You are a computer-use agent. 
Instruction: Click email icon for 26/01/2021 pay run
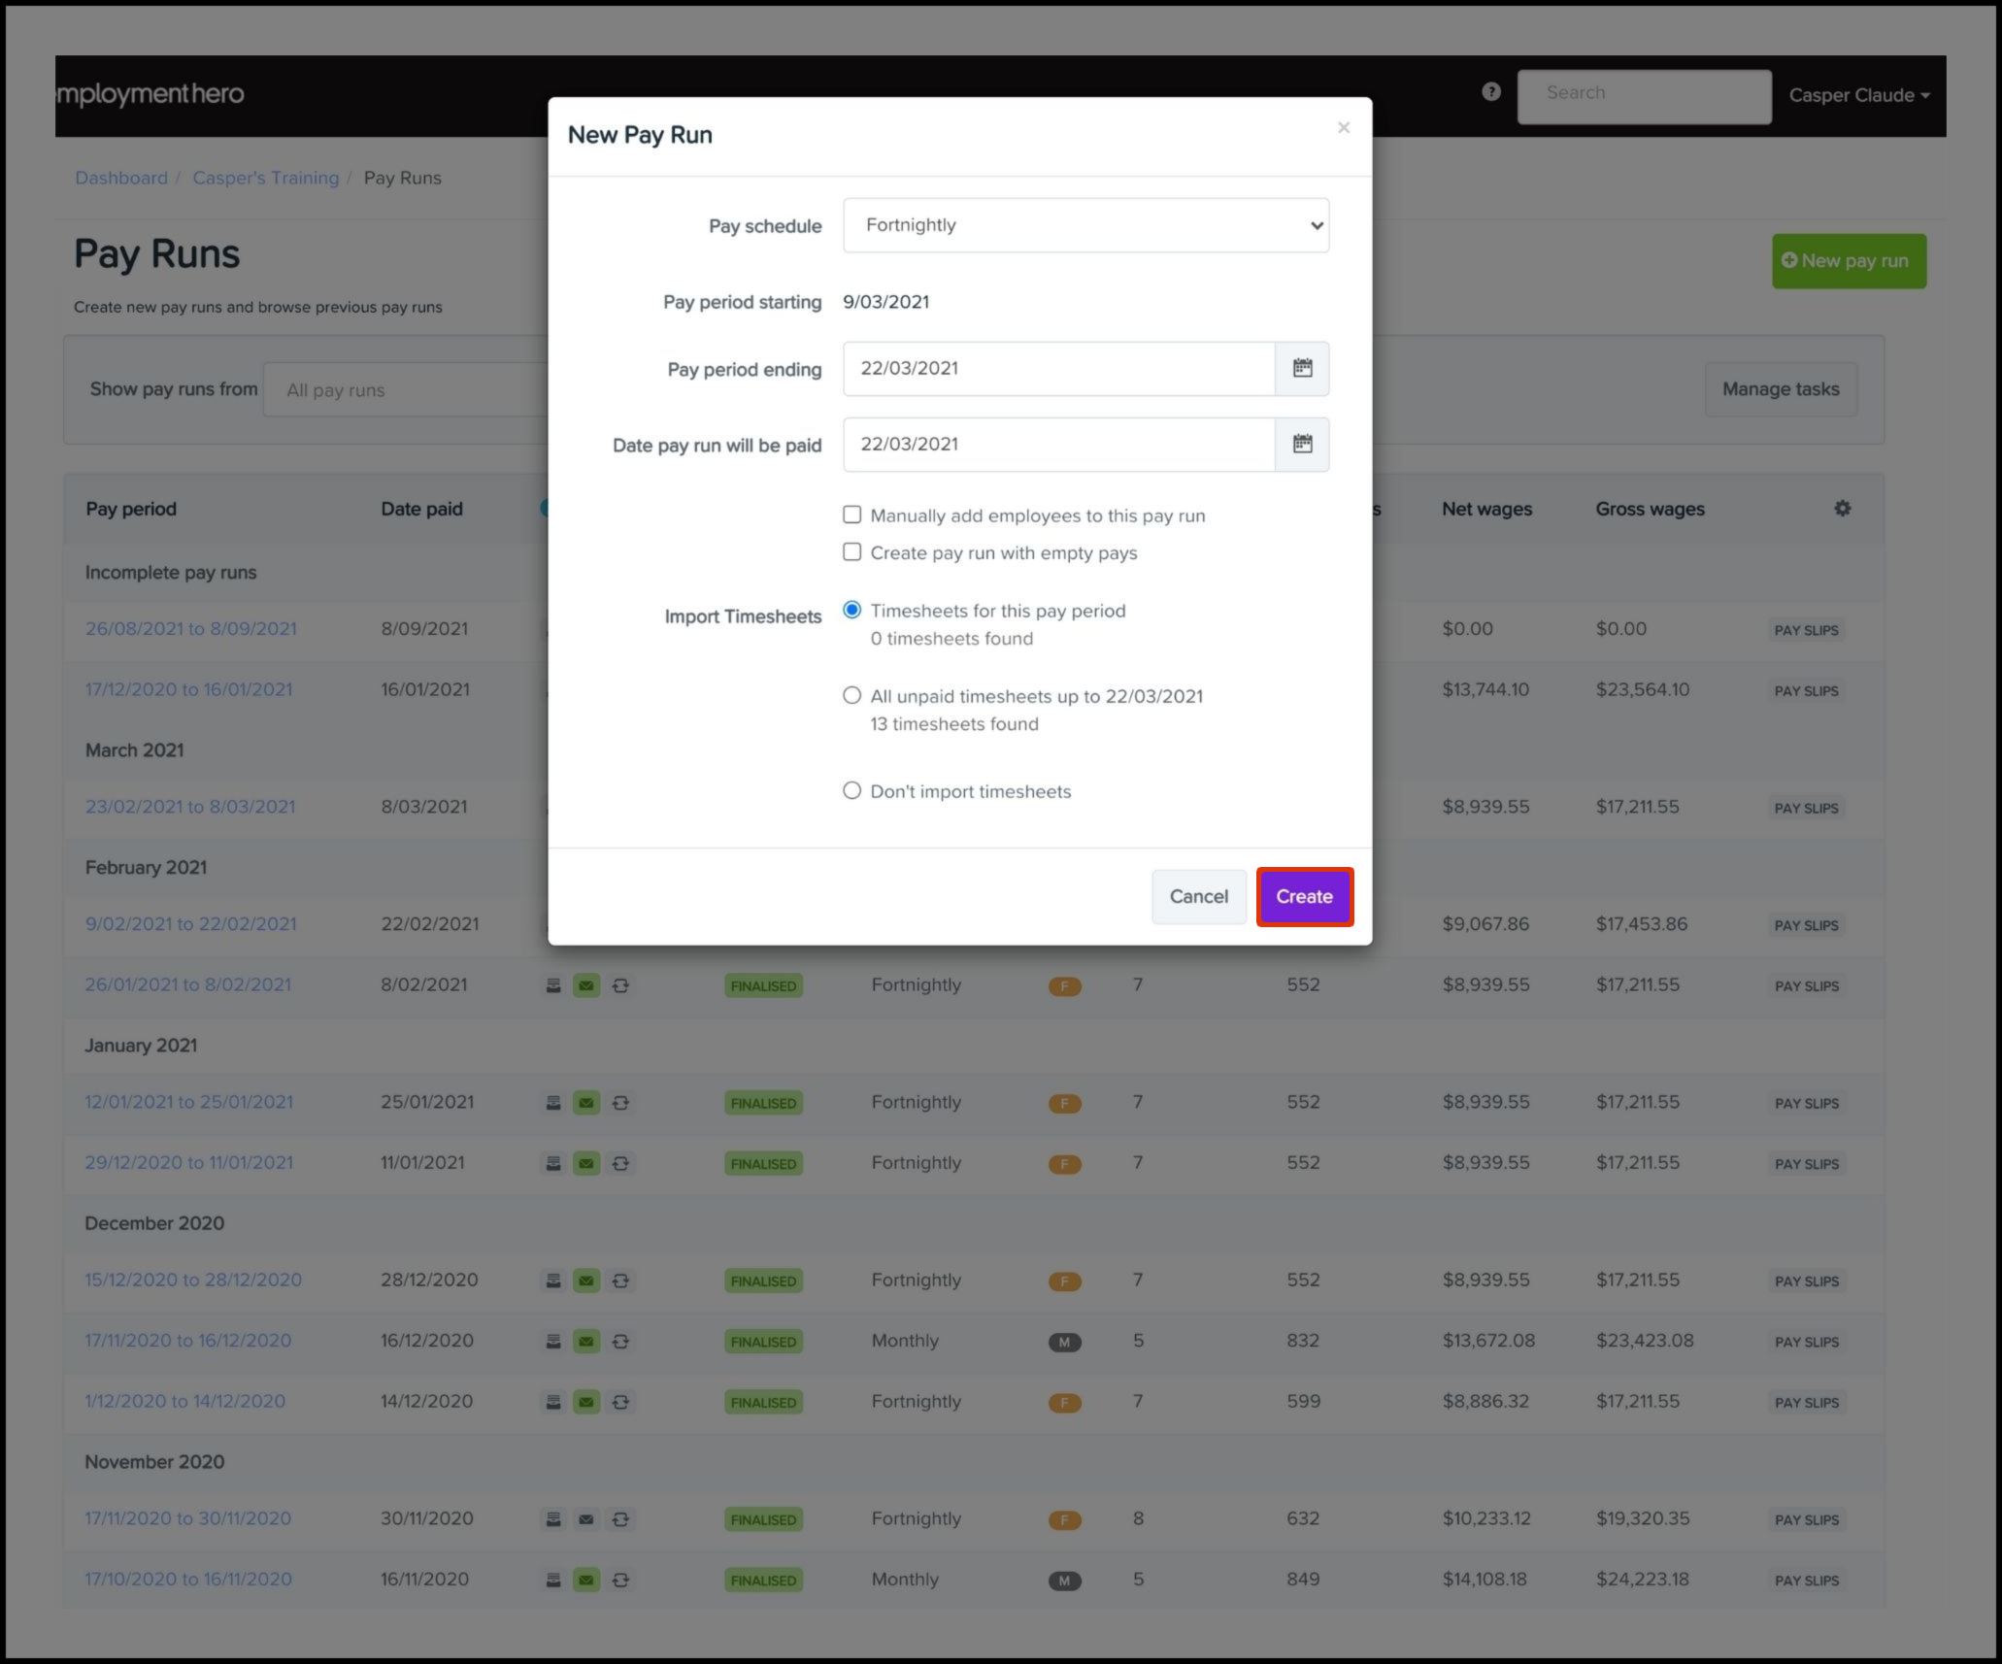pyautogui.click(x=586, y=985)
